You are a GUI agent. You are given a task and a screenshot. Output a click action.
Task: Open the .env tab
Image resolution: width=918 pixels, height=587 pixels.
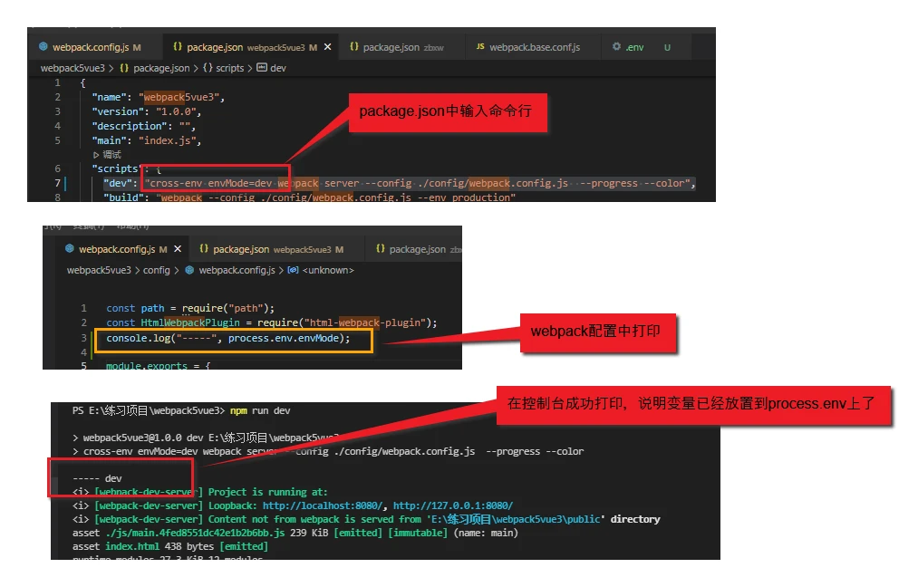[x=635, y=47]
